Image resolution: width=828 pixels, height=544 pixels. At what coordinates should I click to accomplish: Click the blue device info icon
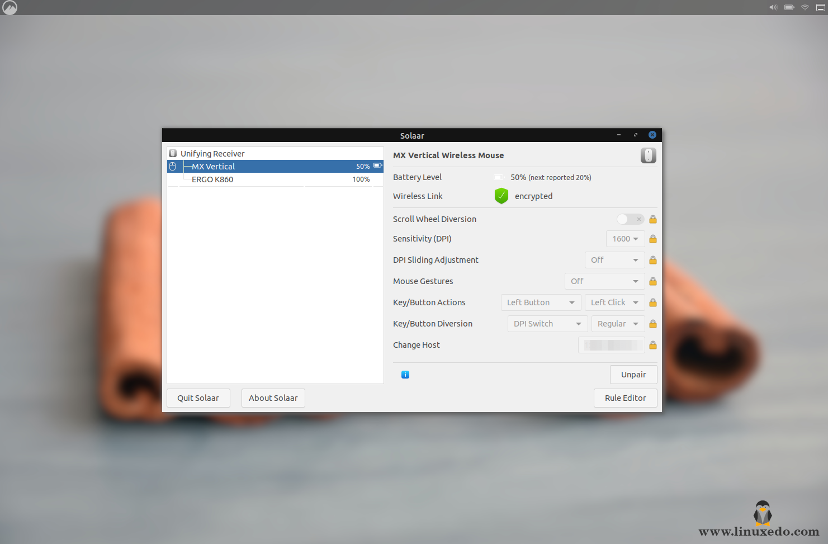coord(405,375)
